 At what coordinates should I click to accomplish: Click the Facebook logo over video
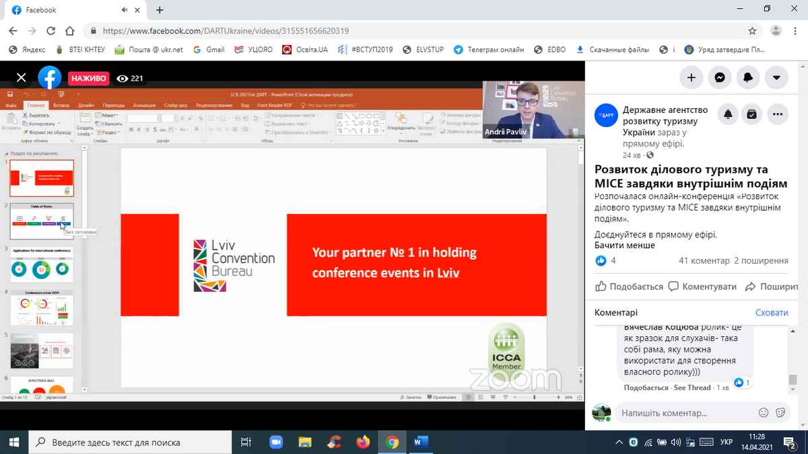click(50, 78)
